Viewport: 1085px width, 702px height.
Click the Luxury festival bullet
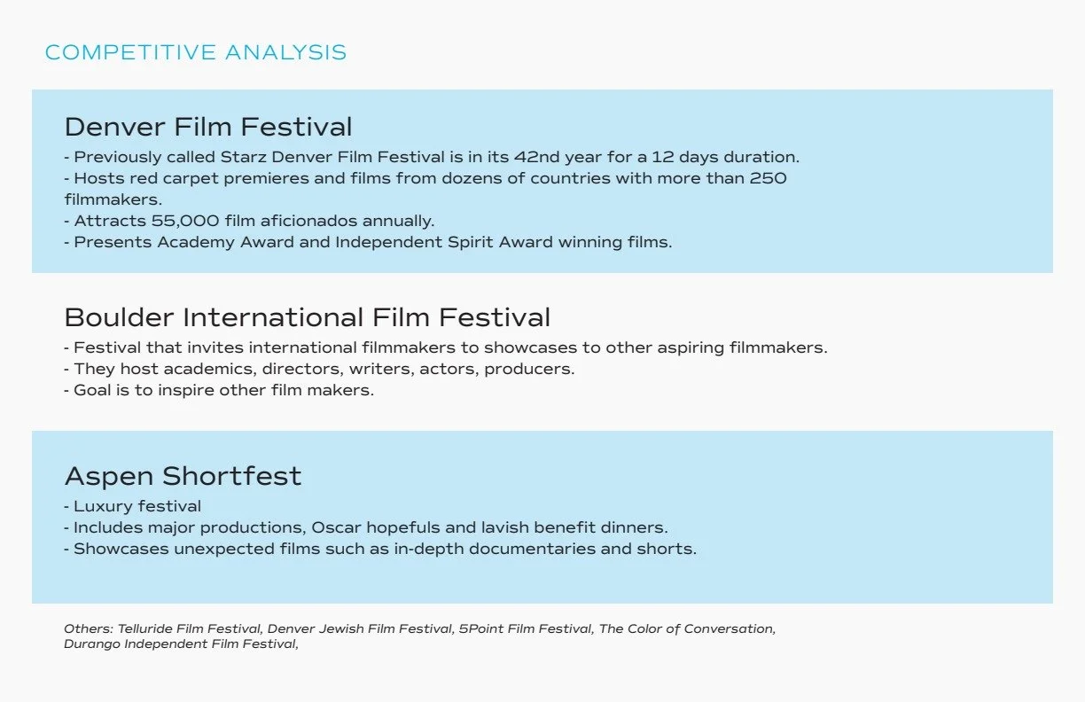[133, 506]
